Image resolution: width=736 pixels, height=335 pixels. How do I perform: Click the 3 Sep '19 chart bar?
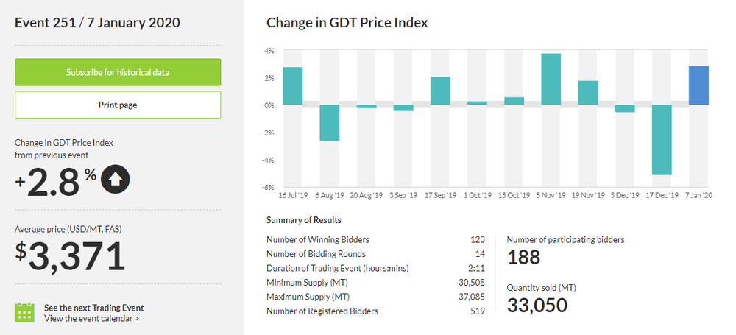click(x=403, y=107)
